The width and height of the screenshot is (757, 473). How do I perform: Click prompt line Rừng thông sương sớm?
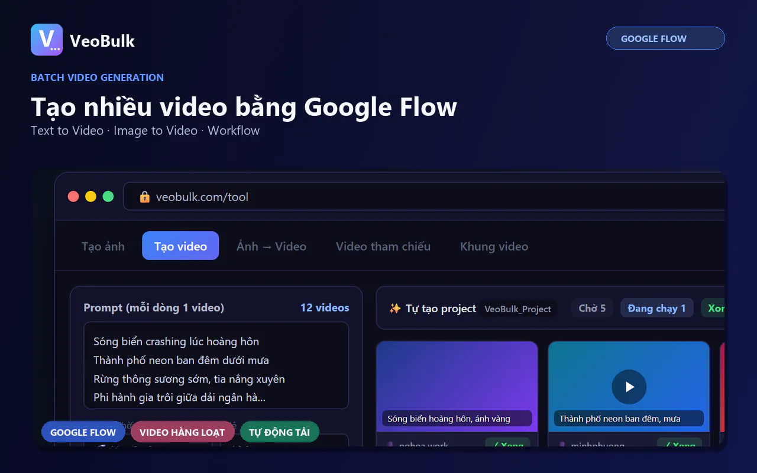(189, 379)
